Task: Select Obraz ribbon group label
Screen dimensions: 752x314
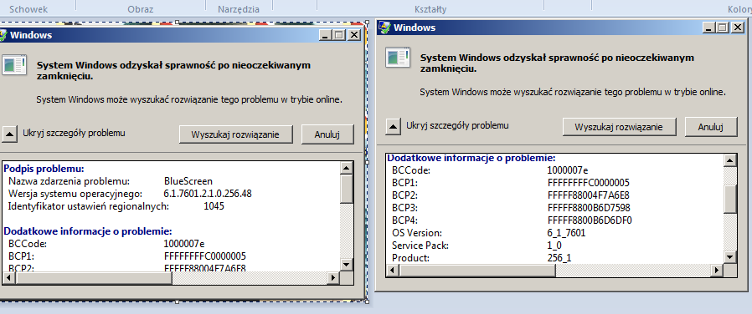Action: [x=140, y=9]
